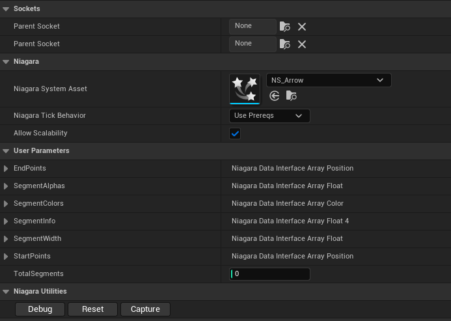Click the Reset button
Viewport: 451px width, 321px height.
click(x=92, y=309)
